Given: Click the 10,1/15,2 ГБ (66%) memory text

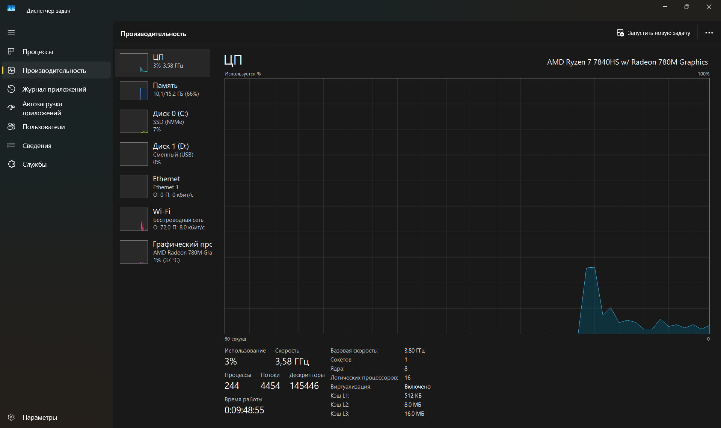Looking at the screenshot, I should click(176, 94).
